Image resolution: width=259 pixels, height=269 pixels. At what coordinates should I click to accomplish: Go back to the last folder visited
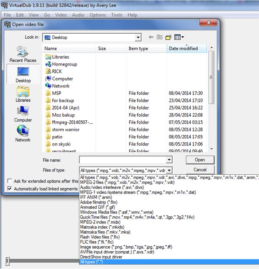click(x=151, y=37)
